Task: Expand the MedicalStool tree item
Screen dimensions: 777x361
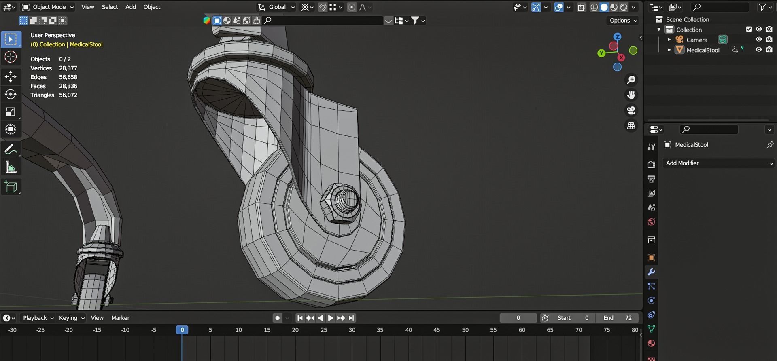Action: 669,50
